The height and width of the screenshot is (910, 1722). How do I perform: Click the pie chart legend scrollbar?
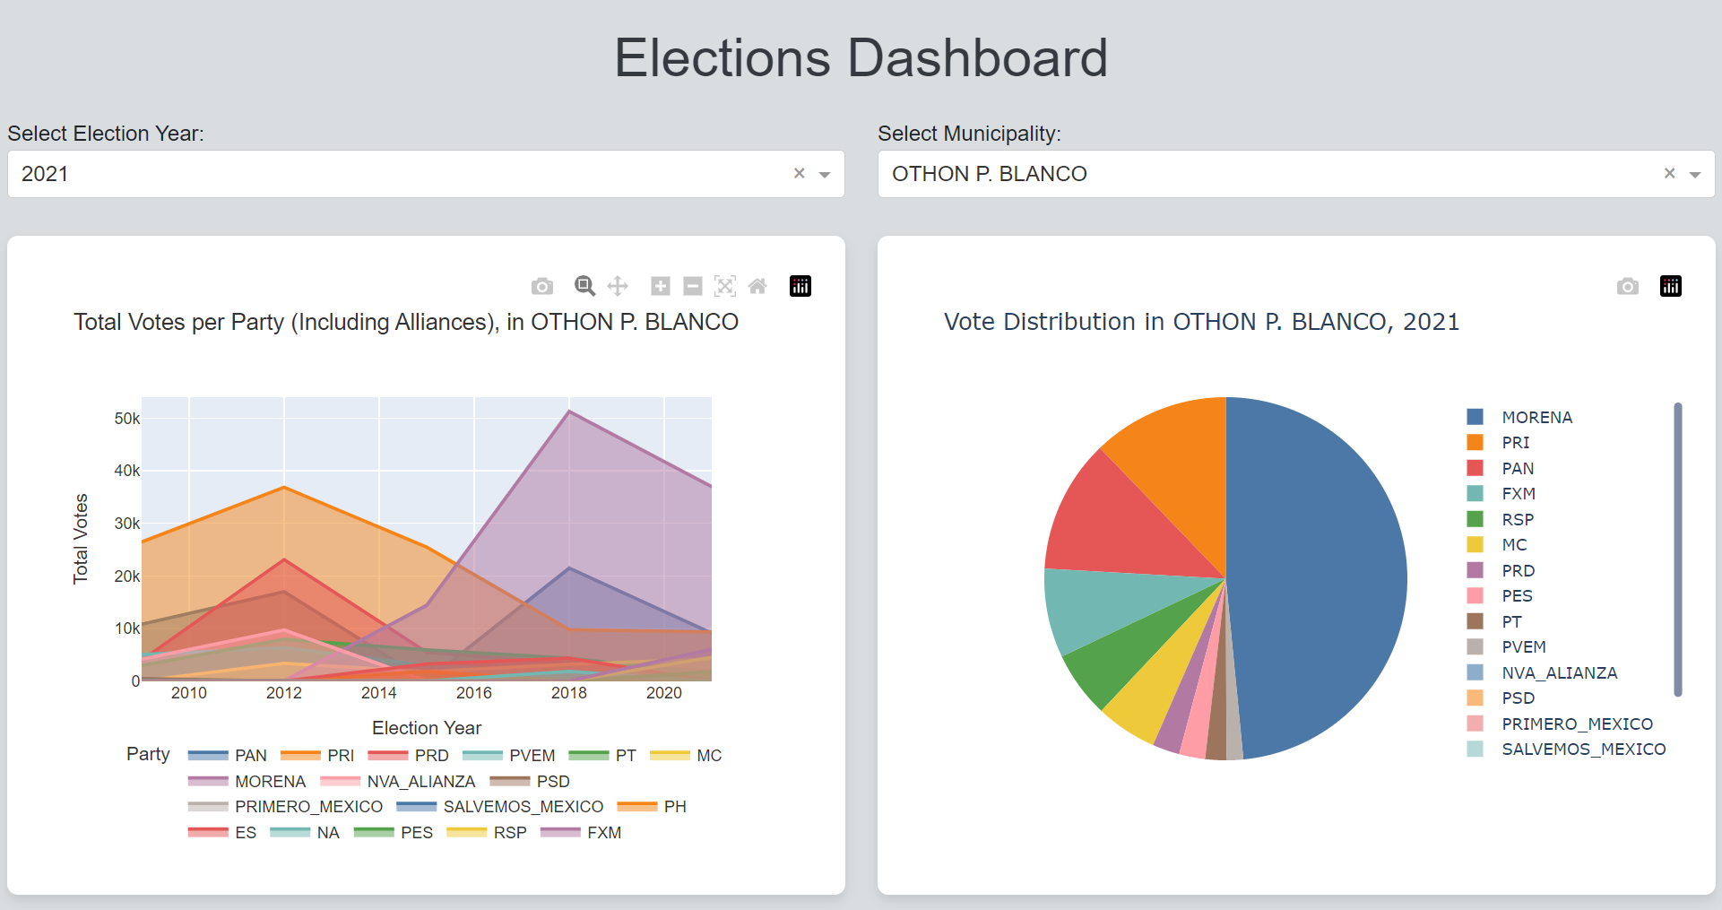[x=1678, y=549]
